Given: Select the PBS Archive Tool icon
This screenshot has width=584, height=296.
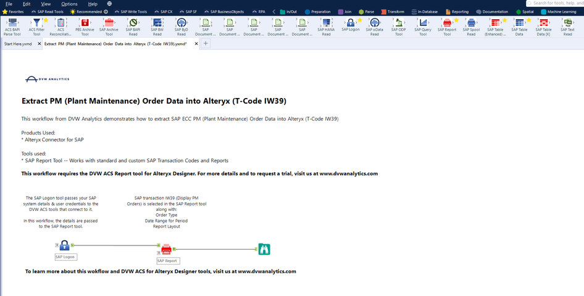Looking at the screenshot, I should tap(85, 22).
